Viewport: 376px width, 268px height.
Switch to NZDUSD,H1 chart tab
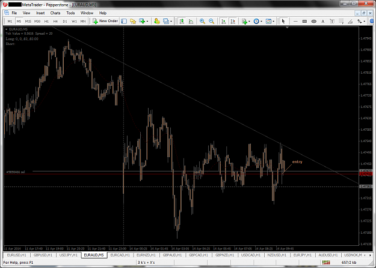point(277,255)
